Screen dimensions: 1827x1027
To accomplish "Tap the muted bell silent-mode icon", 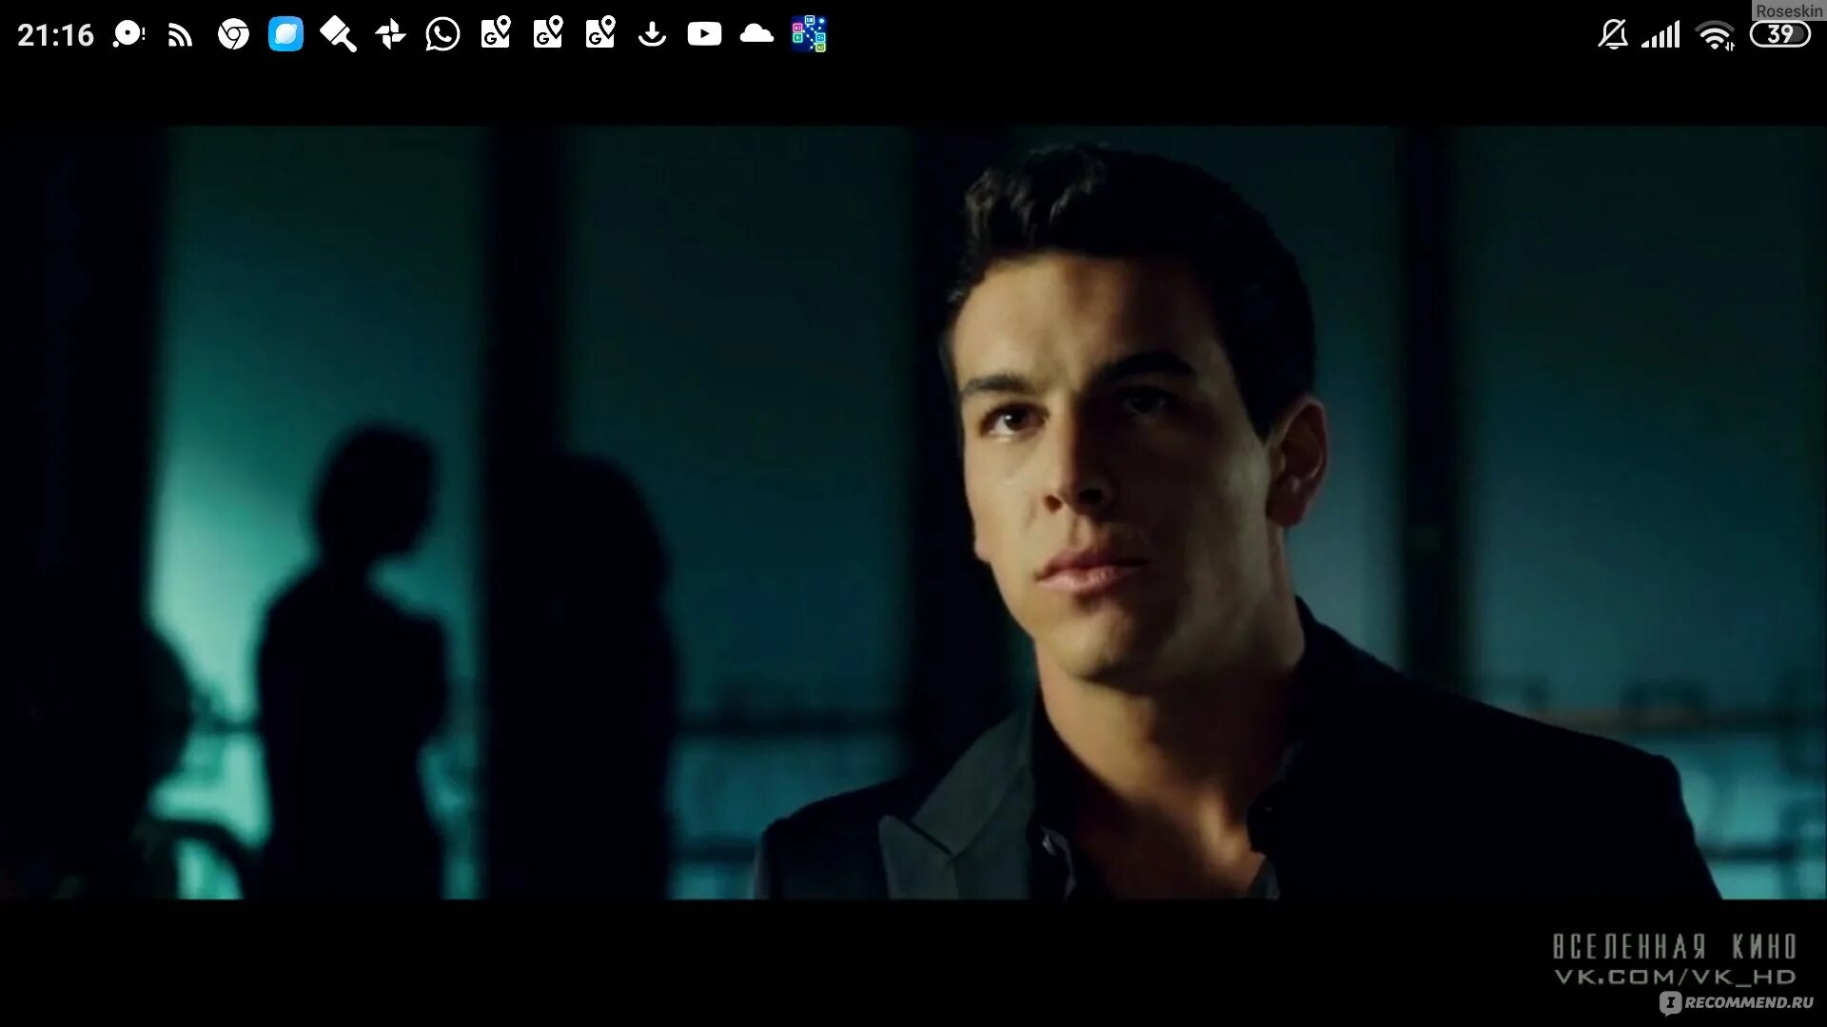I will point(1613,35).
